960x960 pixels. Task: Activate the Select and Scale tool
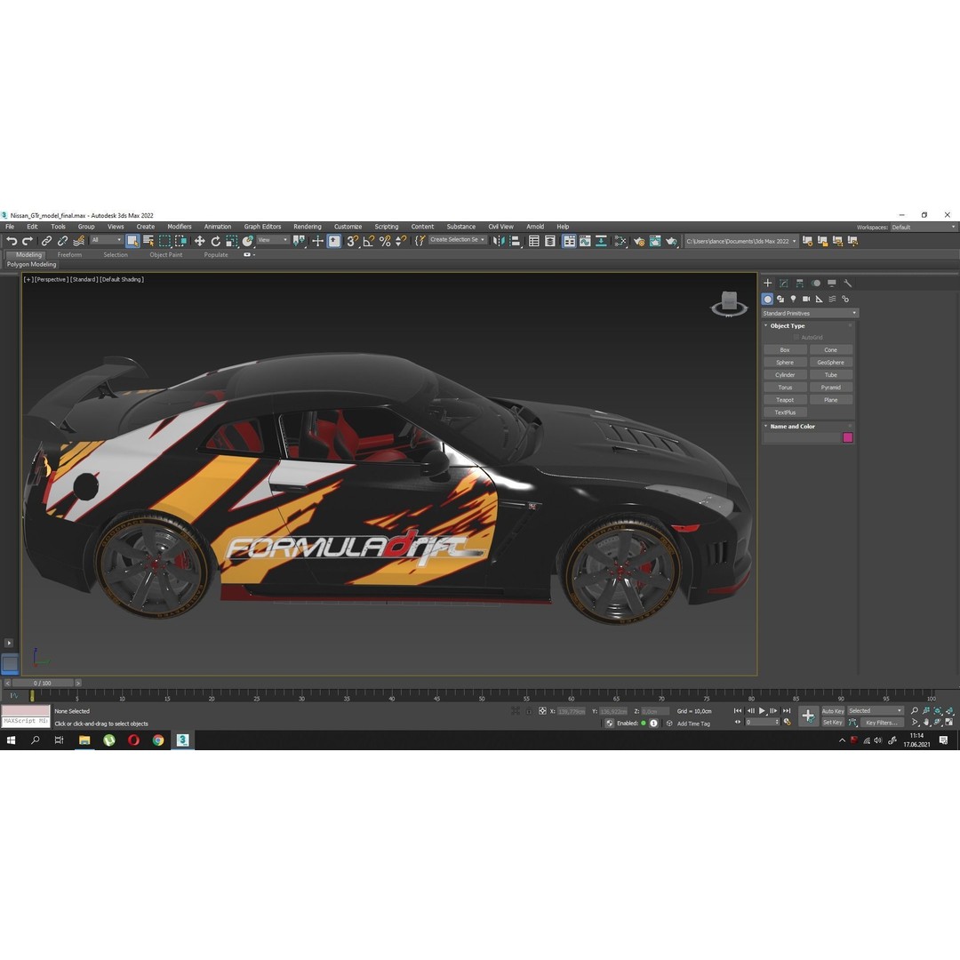click(x=231, y=241)
